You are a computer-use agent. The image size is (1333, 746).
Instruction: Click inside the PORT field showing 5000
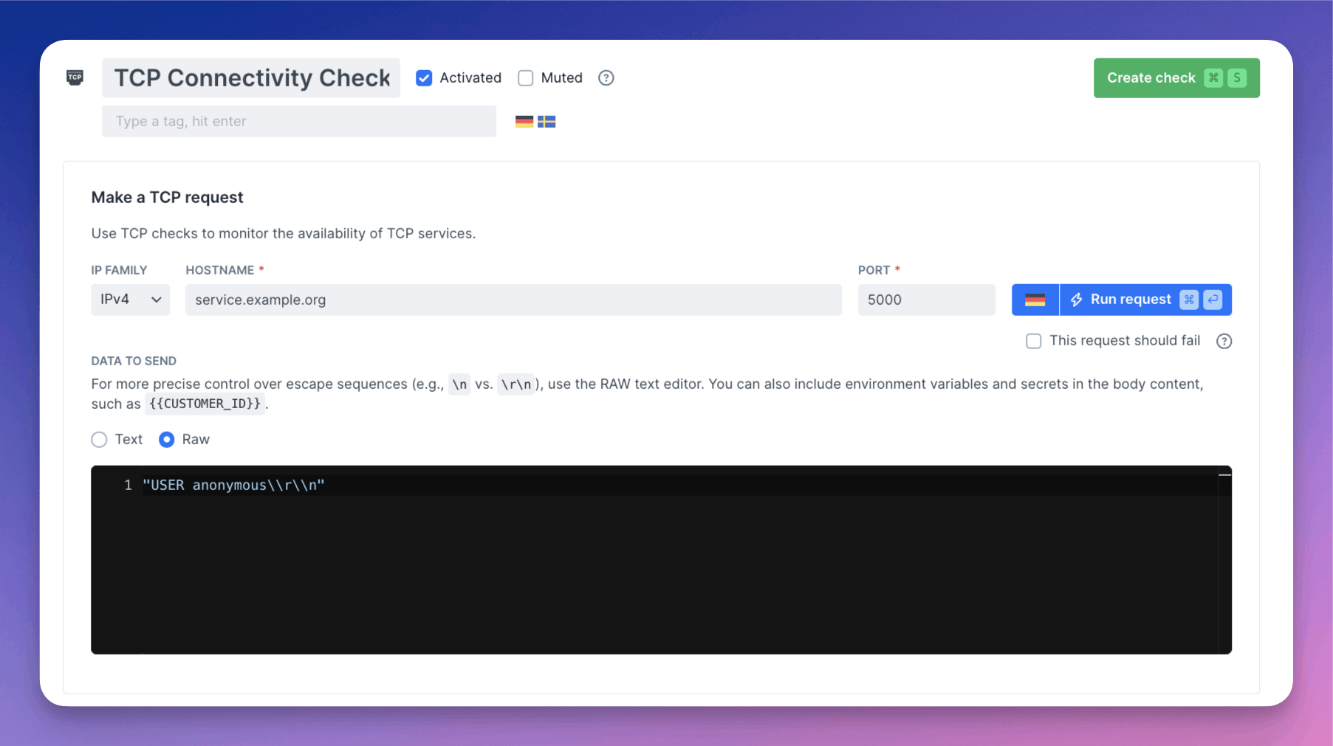click(926, 300)
